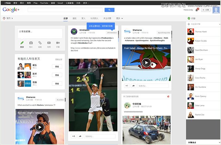
Task: Open the wimbledon.com schedule link
Action: click(93, 49)
